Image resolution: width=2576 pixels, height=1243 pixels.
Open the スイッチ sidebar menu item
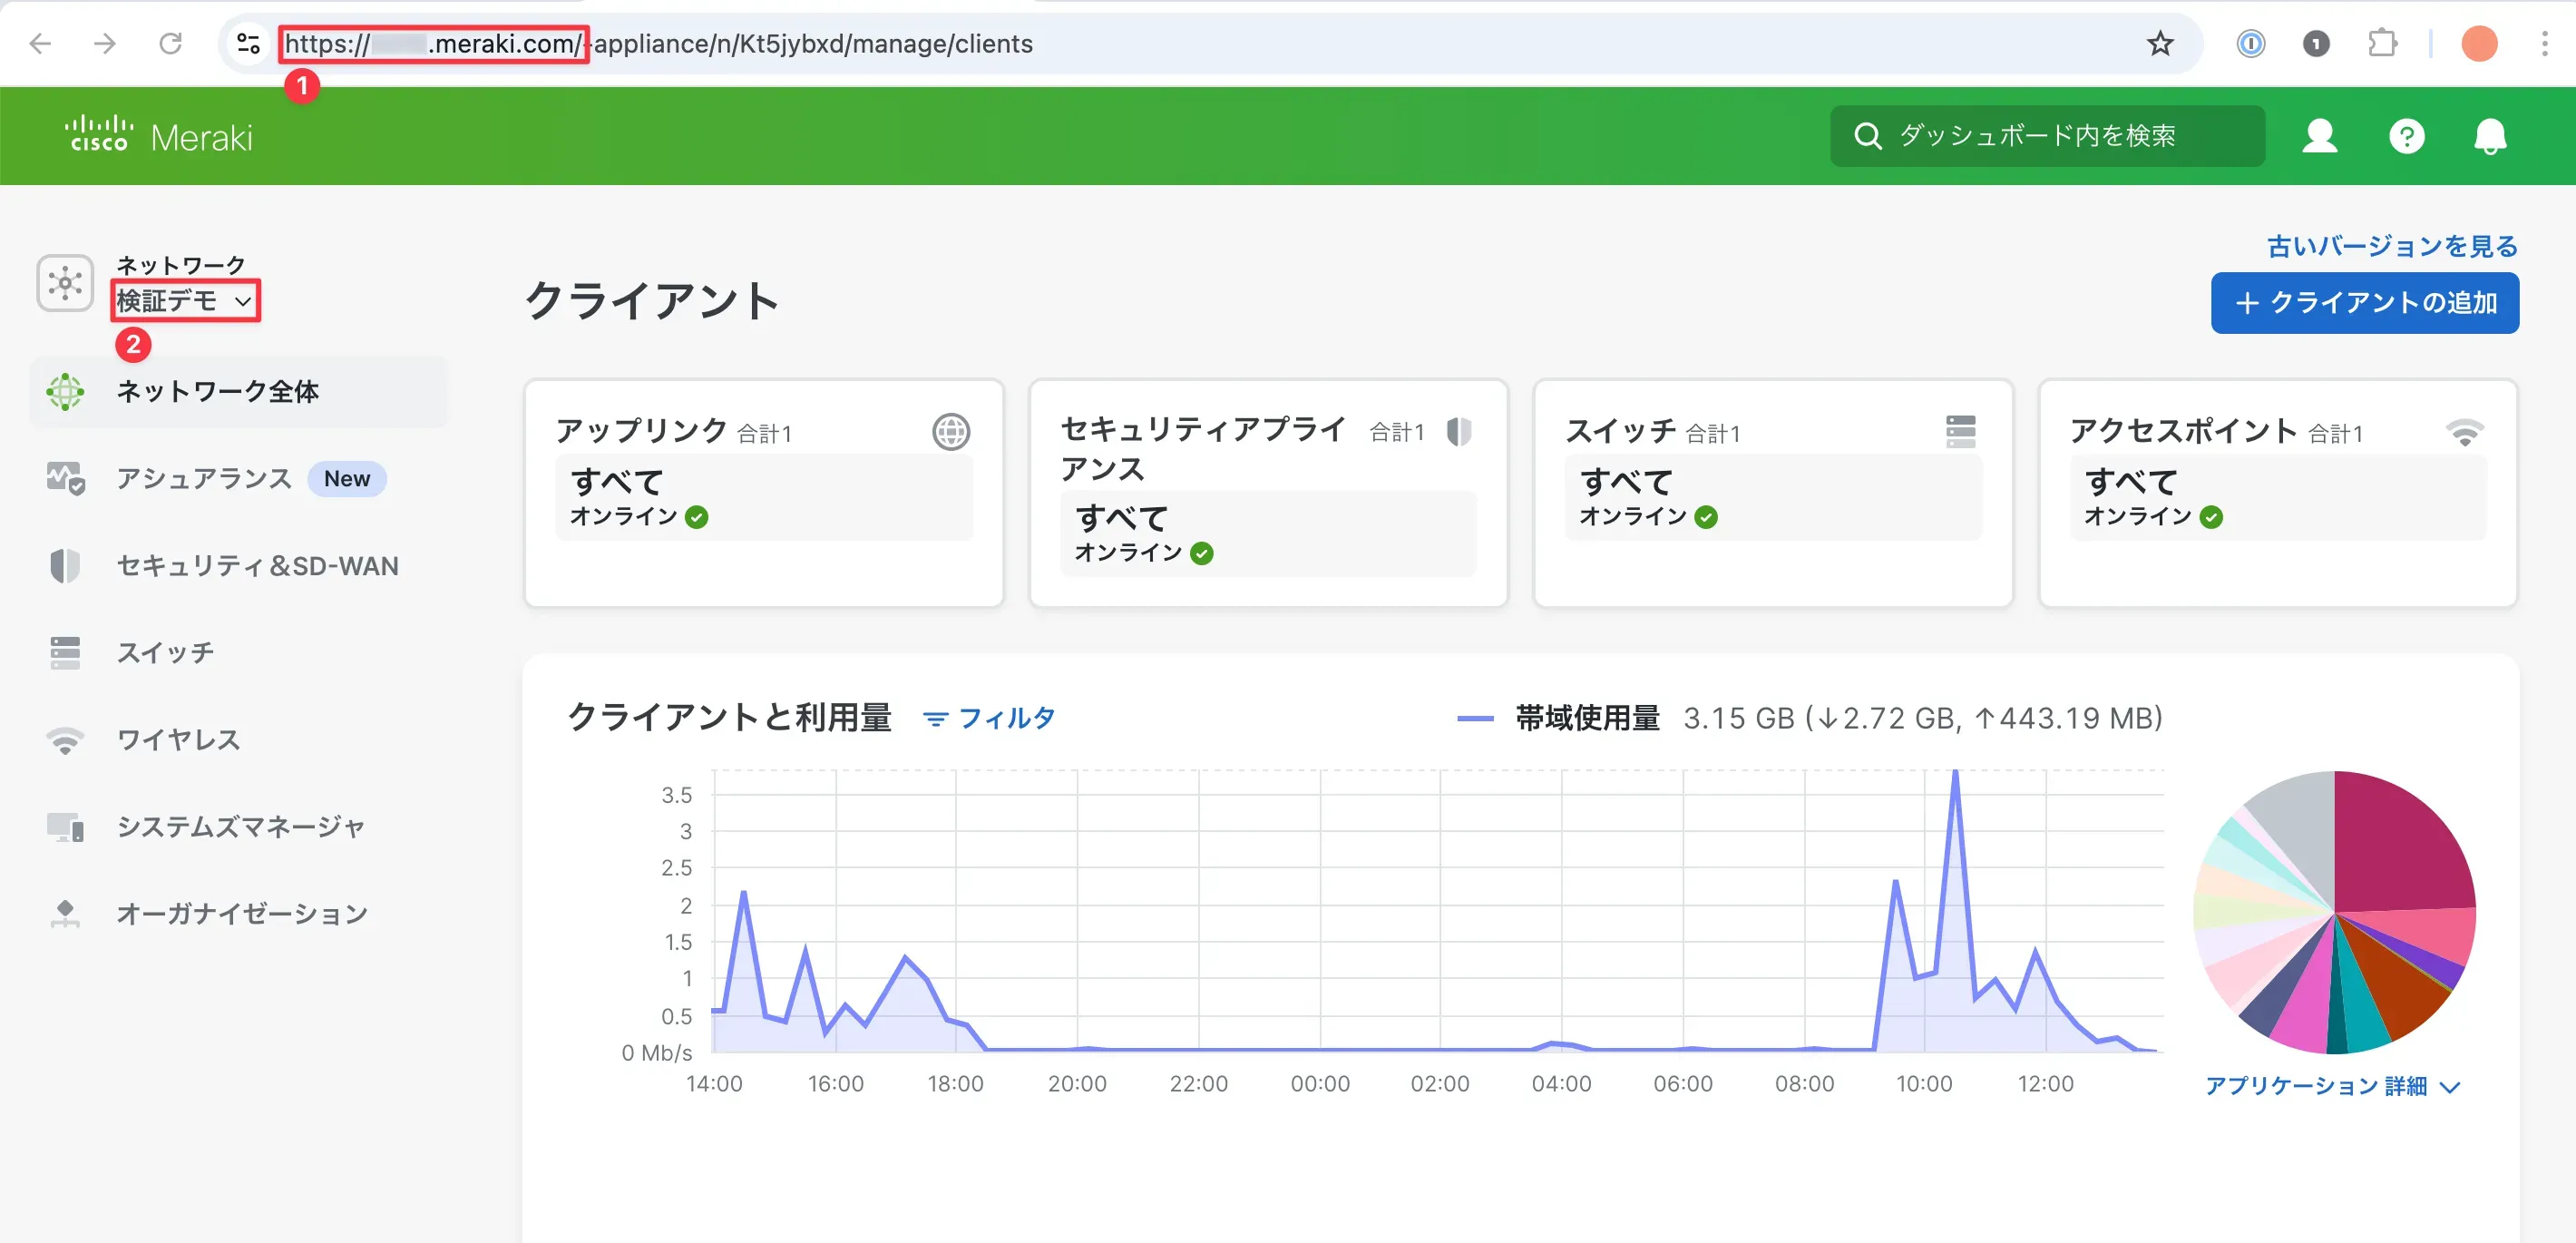pos(163,652)
